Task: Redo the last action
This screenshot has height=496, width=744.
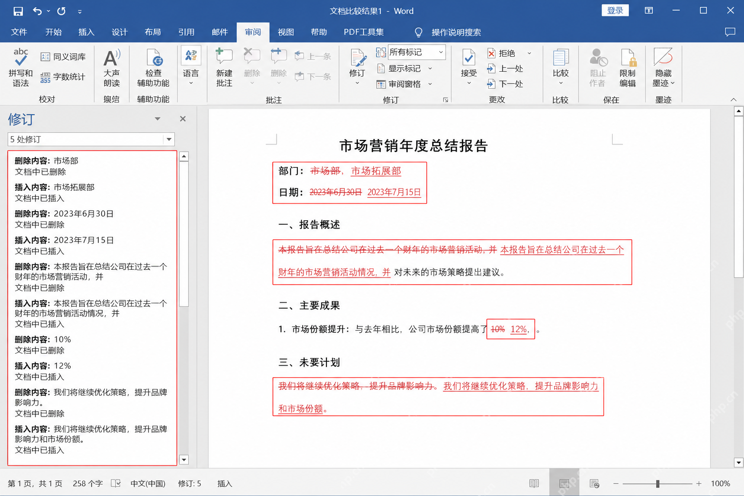Action: (61, 11)
